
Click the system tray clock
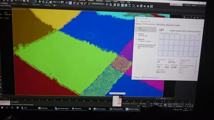pos(186,110)
